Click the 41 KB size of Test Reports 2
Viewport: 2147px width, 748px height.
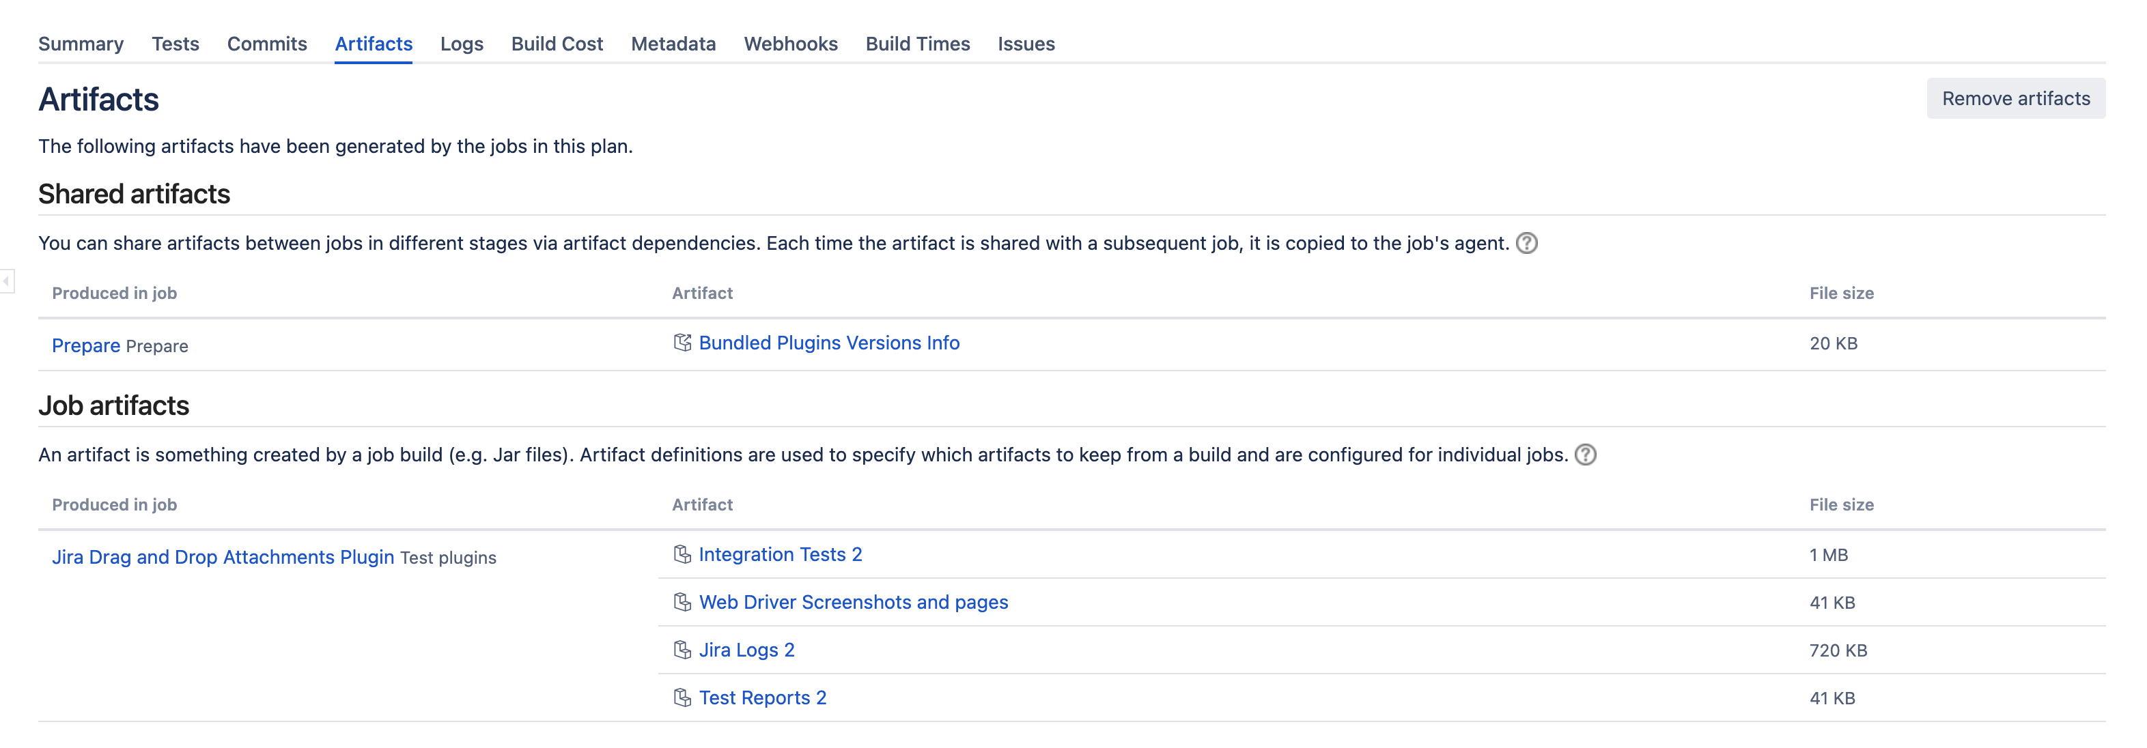click(1832, 698)
